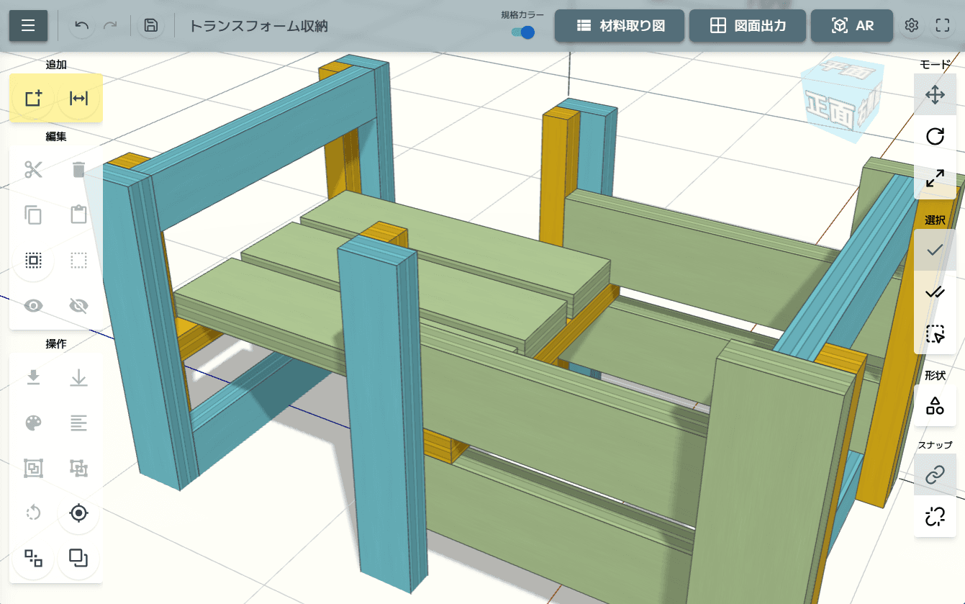Open the 材料取り図 view

[x=620, y=26]
